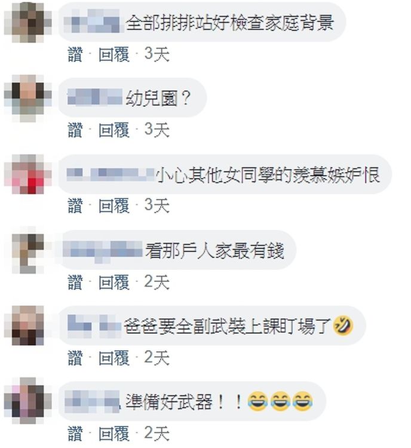The height and width of the screenshot is (448, 411).
Task: Reply to the 全部排排站好 comment
Action: point(114,54)
